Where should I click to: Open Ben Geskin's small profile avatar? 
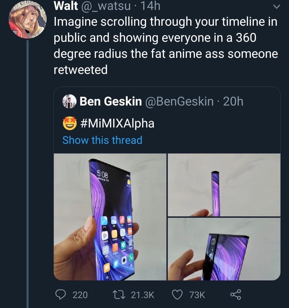(x=69, y=101)
